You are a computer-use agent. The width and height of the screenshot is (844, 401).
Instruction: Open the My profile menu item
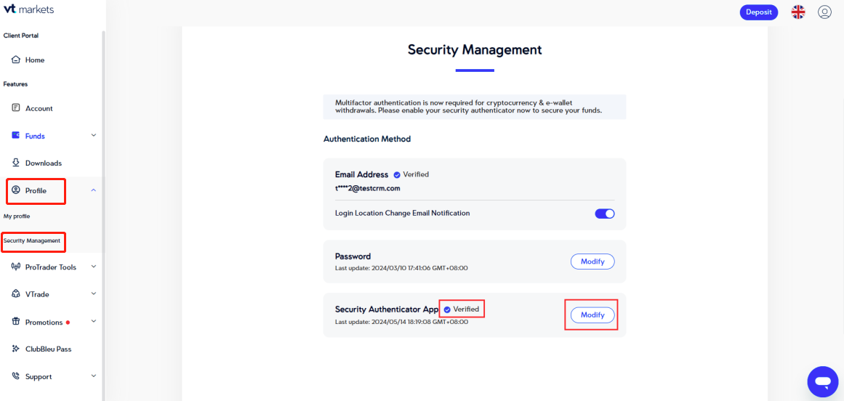(x=17, y=216)
